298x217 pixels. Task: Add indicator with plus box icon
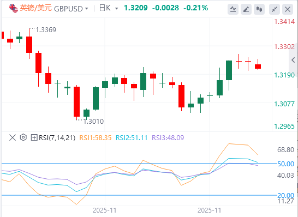(34, 137)
